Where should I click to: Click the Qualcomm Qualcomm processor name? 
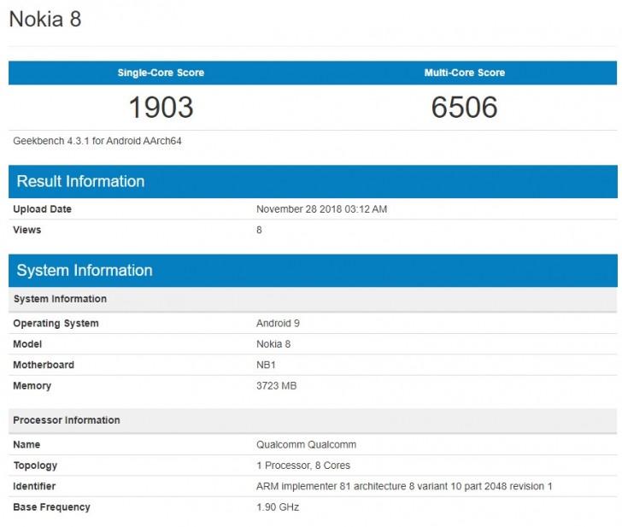click(306, 445)
